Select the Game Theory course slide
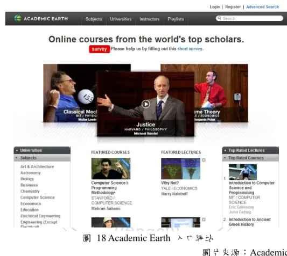This screenshot has width=287, height=256. coord(221,93)
